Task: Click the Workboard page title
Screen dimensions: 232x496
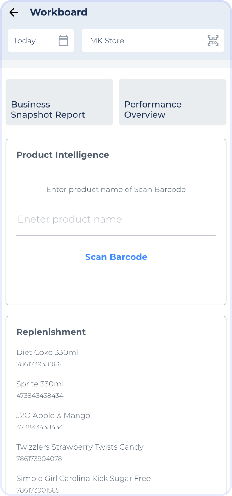Action: tap(59, 12)
